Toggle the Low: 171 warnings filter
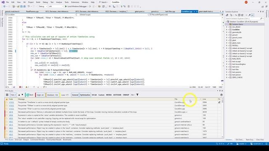The height and width of the screenshot is (151, 269). pos(65,95)
